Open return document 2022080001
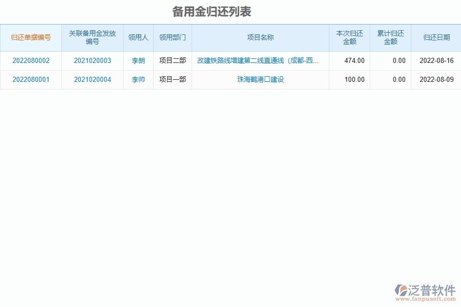The width and height of the screenshot is (461, 307). [30, 79]
